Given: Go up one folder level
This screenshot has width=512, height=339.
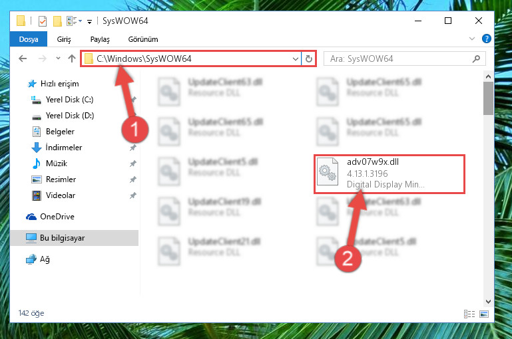Looking at the screenshot, I should pos(72,58).
